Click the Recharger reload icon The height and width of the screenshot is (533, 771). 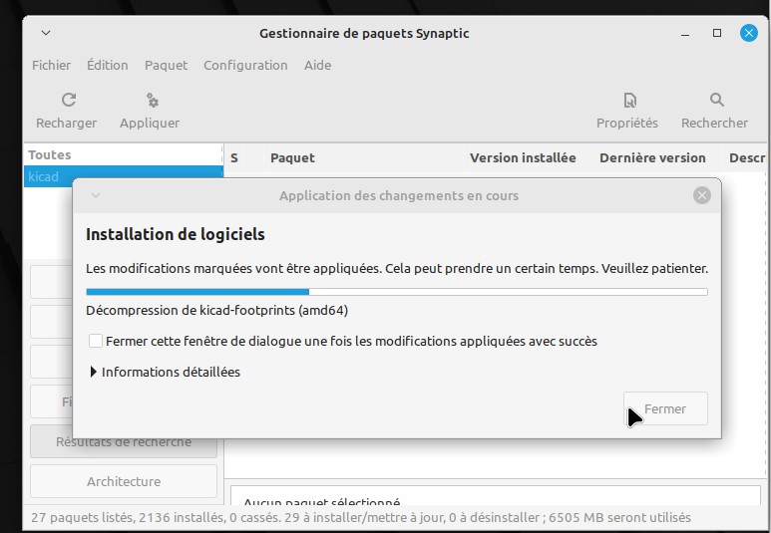(x=69, y=100)
